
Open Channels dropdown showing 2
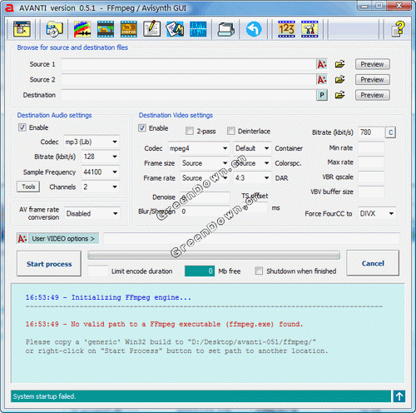100,187
